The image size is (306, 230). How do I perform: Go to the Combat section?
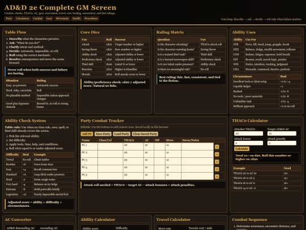pos(37,19)
